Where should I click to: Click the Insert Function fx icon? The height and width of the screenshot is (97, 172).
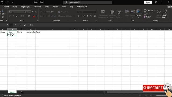(x=25, y=25)
